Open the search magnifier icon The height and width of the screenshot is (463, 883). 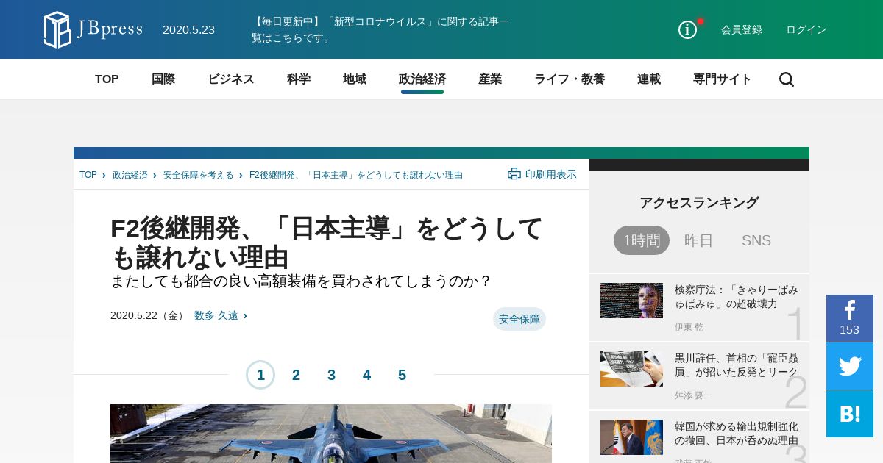(787, 79)
